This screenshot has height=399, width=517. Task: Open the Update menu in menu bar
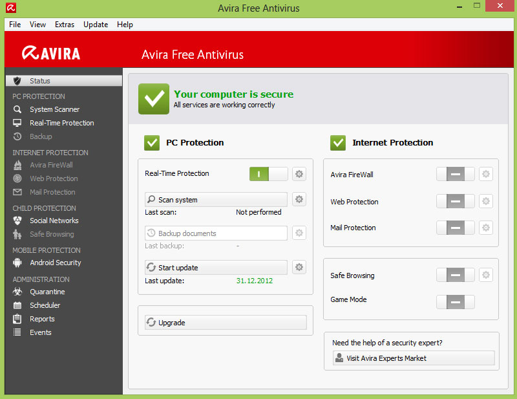(x=96, y=25)
